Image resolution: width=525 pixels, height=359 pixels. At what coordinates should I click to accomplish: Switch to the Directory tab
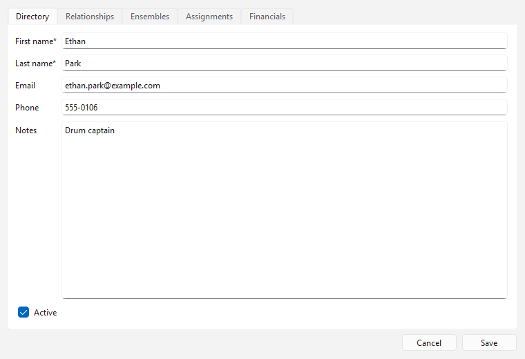(x=32, y=17)
